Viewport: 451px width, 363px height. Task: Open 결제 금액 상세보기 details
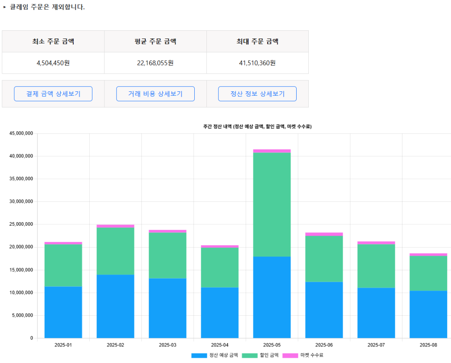[x=53, y=94]
